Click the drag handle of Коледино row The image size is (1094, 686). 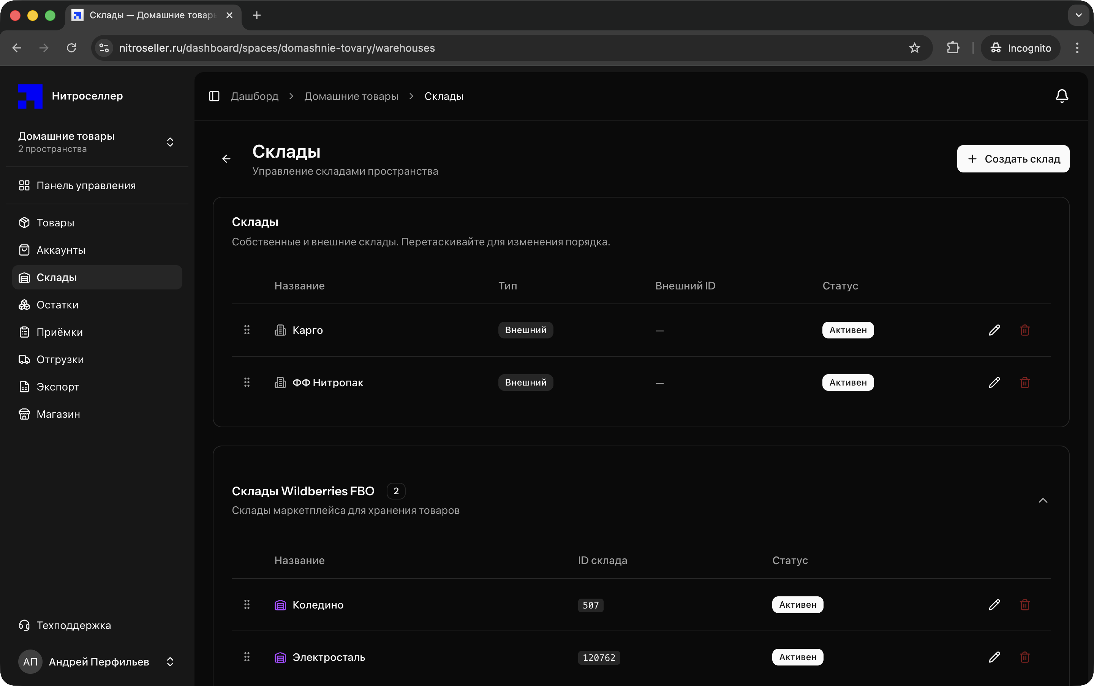click(247, 604)
